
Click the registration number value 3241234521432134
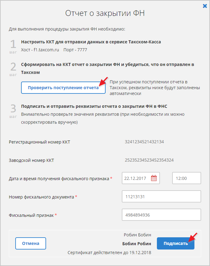[x=144, y=142]
